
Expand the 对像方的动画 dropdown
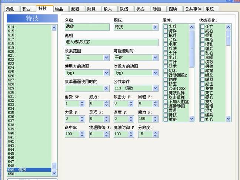coord(155,73)
